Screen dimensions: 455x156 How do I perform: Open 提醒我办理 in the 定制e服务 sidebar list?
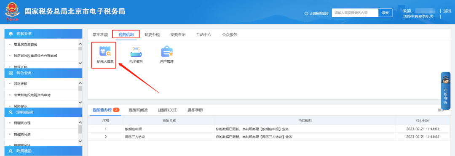point(22,123)
